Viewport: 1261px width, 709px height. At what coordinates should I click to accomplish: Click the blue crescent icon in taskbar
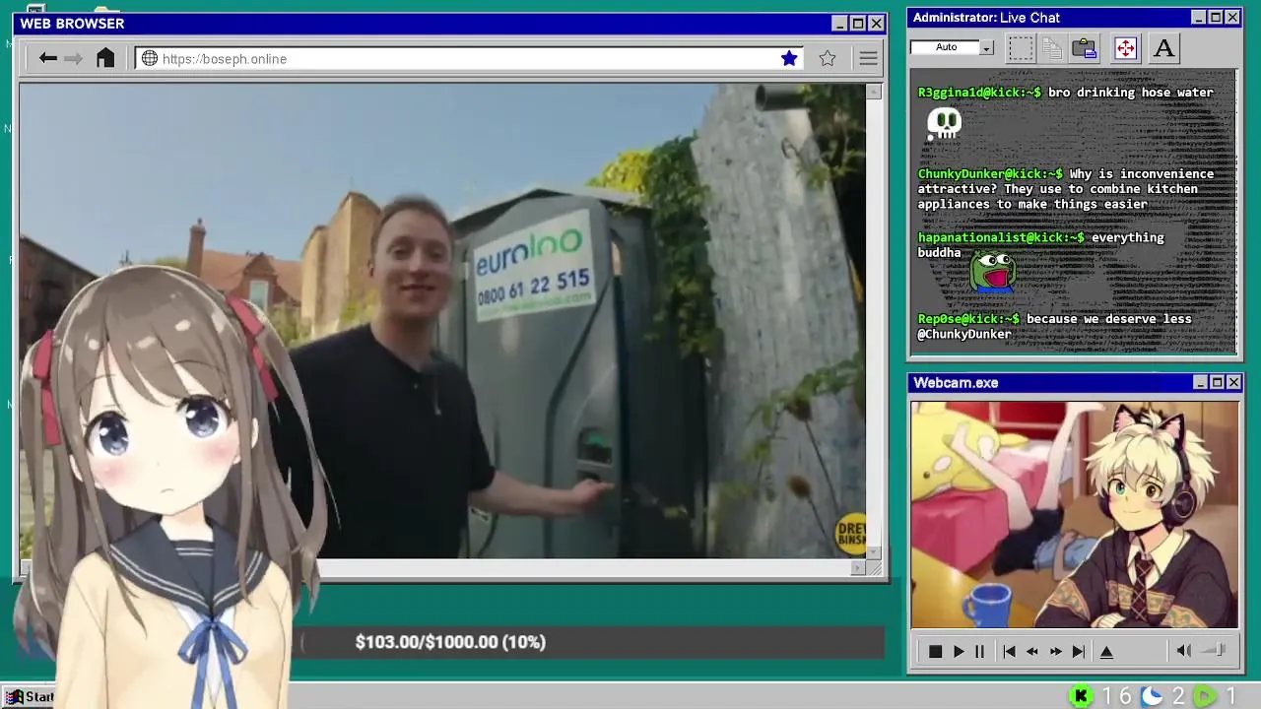[1152, 696]
